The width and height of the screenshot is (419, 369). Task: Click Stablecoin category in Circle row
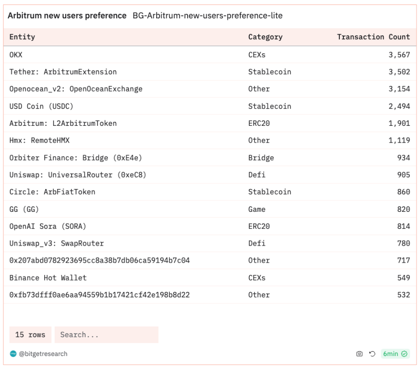(270, 192)
